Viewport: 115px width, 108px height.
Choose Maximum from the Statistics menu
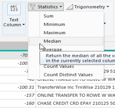[x=66, y=33]
